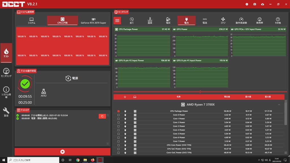
Task: Sort sensors by 最大値 column header
Action: [268, 97]
